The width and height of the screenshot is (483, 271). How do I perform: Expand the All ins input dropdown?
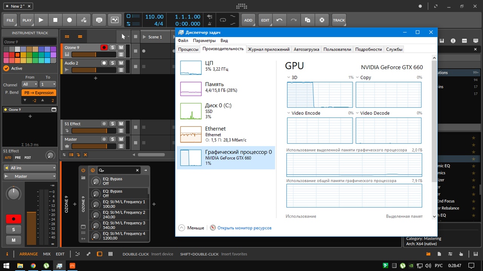pos(30,168)
